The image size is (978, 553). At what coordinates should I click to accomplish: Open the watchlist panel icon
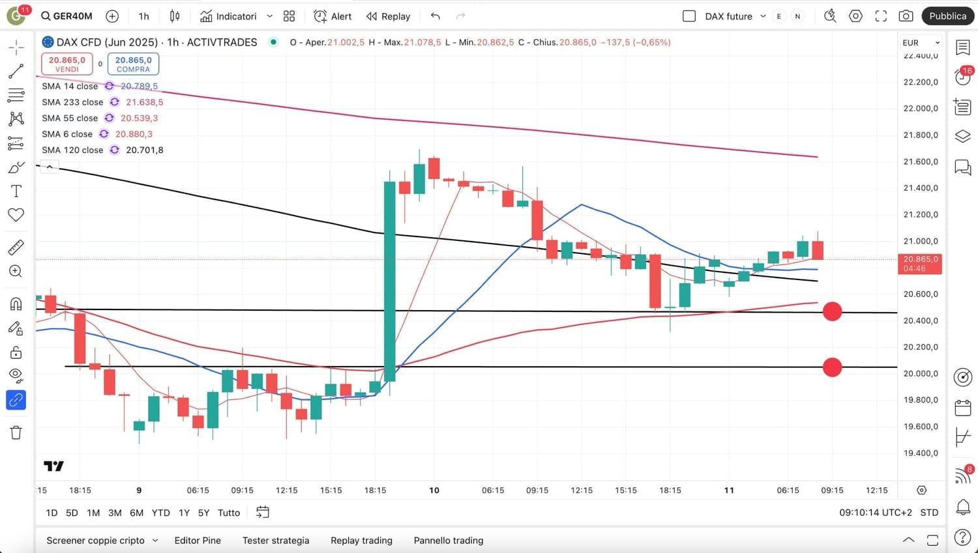click(x=962, y=48)
